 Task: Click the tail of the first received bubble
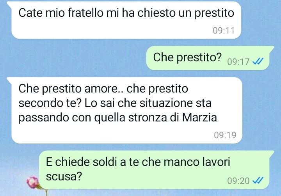(x=10, y=4)
